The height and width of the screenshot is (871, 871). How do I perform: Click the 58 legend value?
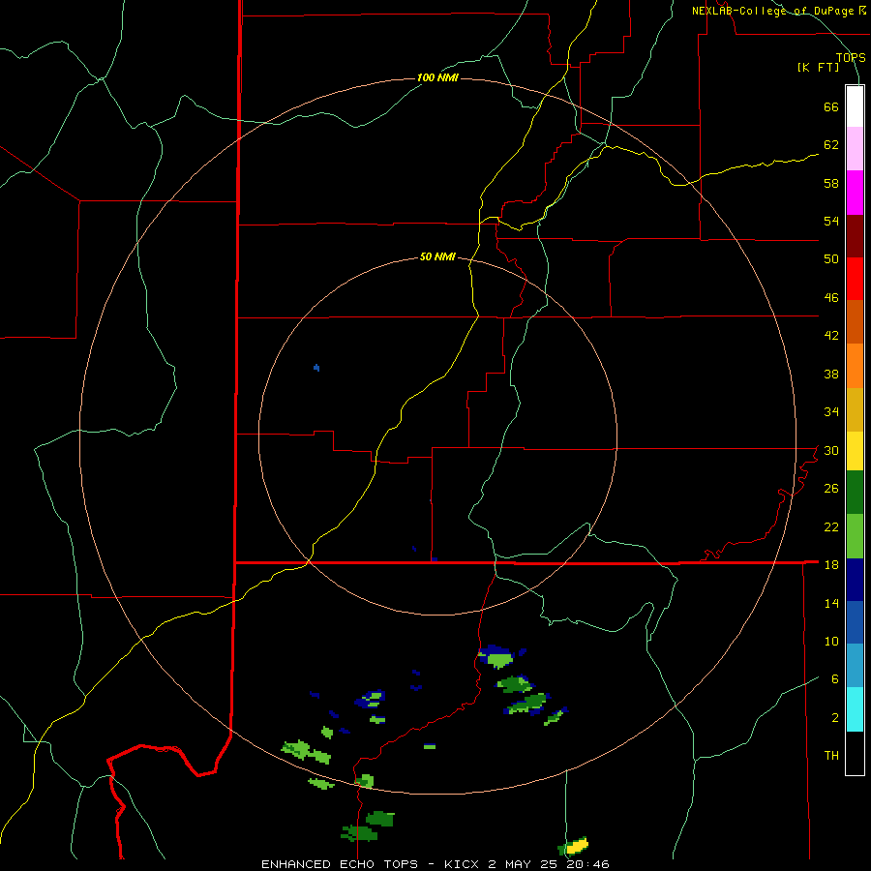tap(831, 183)
